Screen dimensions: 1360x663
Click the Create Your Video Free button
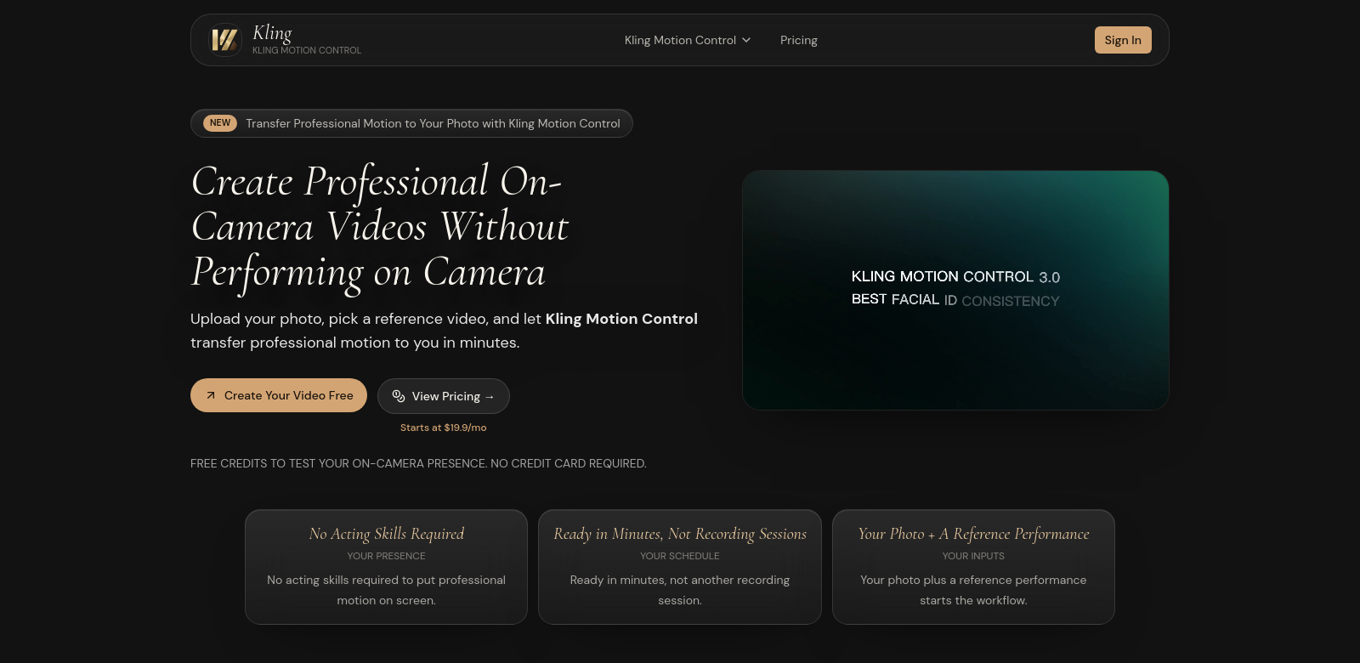(279, 395)
